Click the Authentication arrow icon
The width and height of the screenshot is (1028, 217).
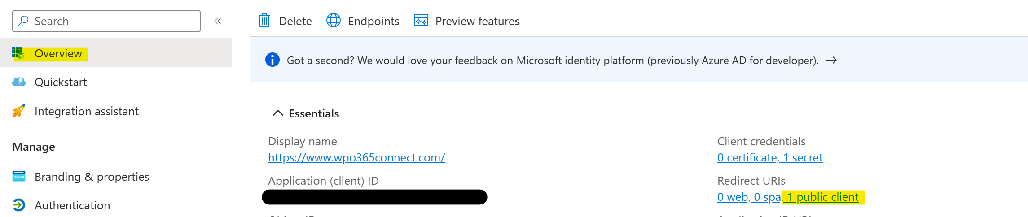(19, 205)
